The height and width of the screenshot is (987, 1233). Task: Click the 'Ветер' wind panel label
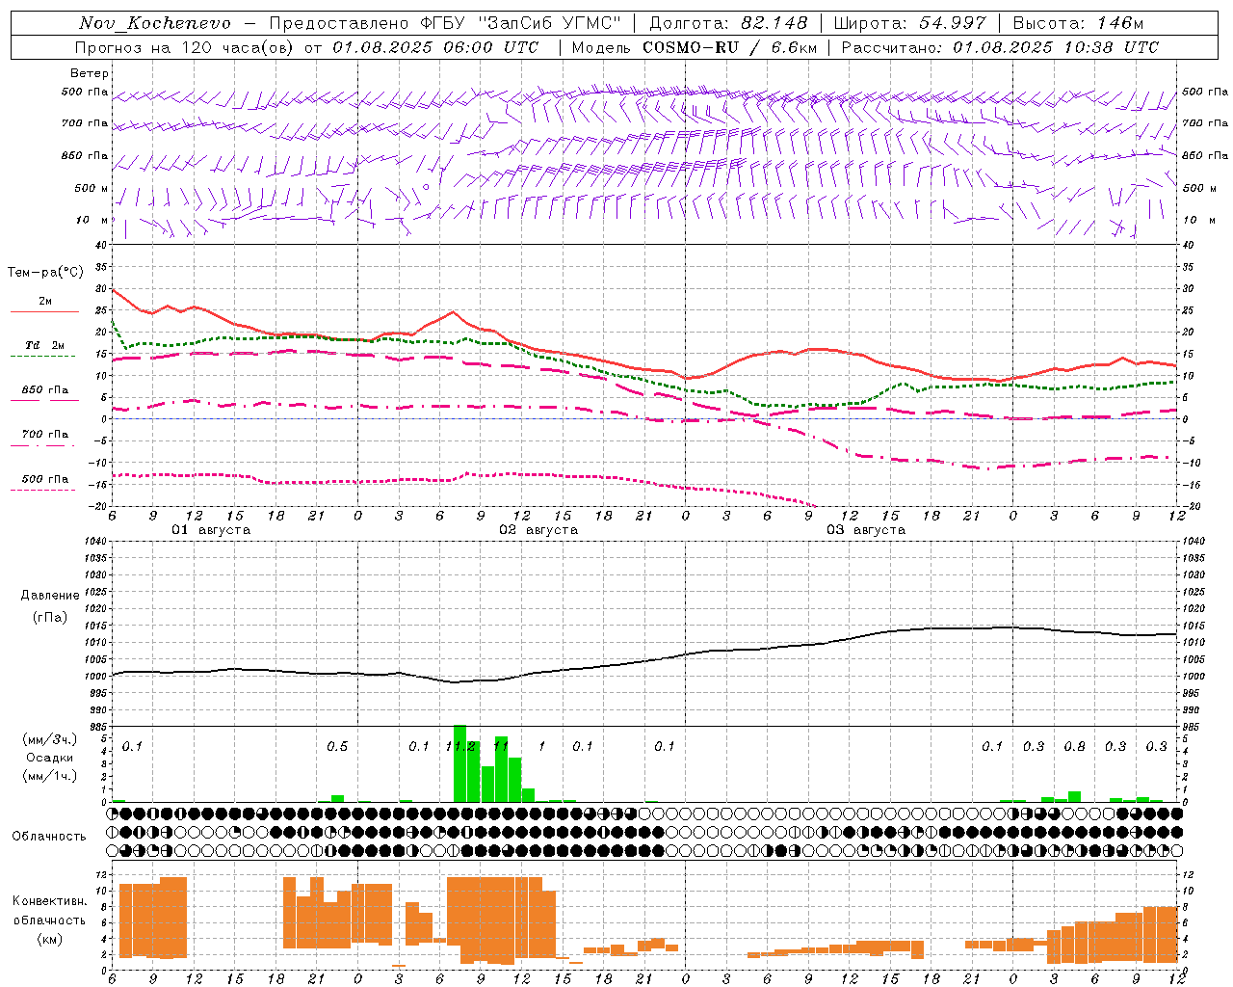pyautogui.click(x=90, y=73)
